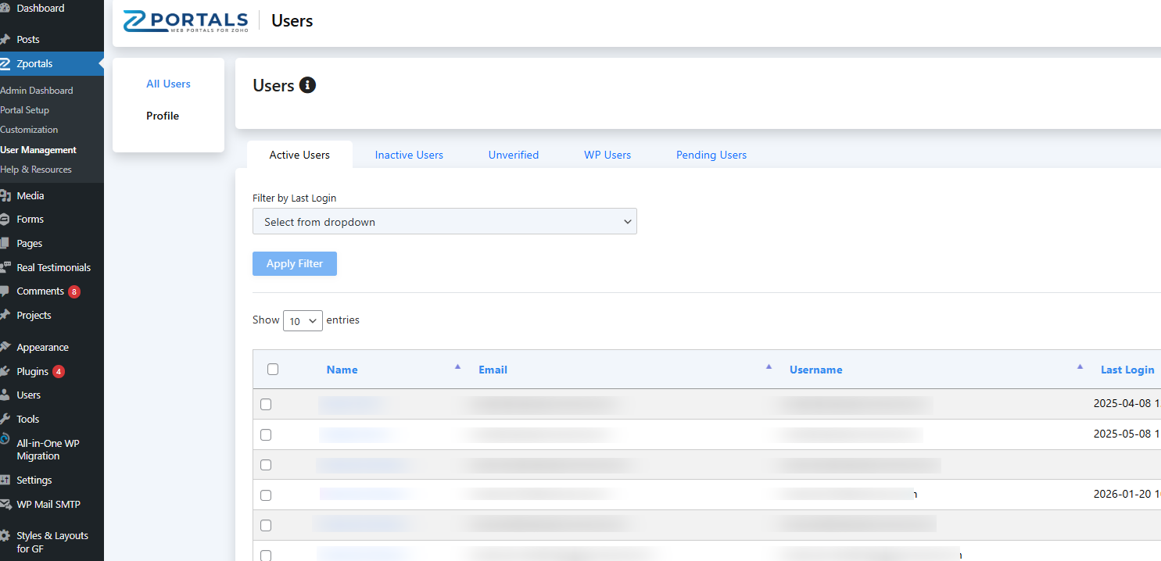
Task: Open Plugins from the WordPress sidebar
Action: [x=33, y=371]
